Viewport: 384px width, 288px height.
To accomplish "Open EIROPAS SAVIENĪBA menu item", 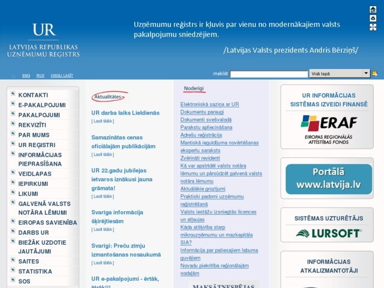I will coord(47,223).
